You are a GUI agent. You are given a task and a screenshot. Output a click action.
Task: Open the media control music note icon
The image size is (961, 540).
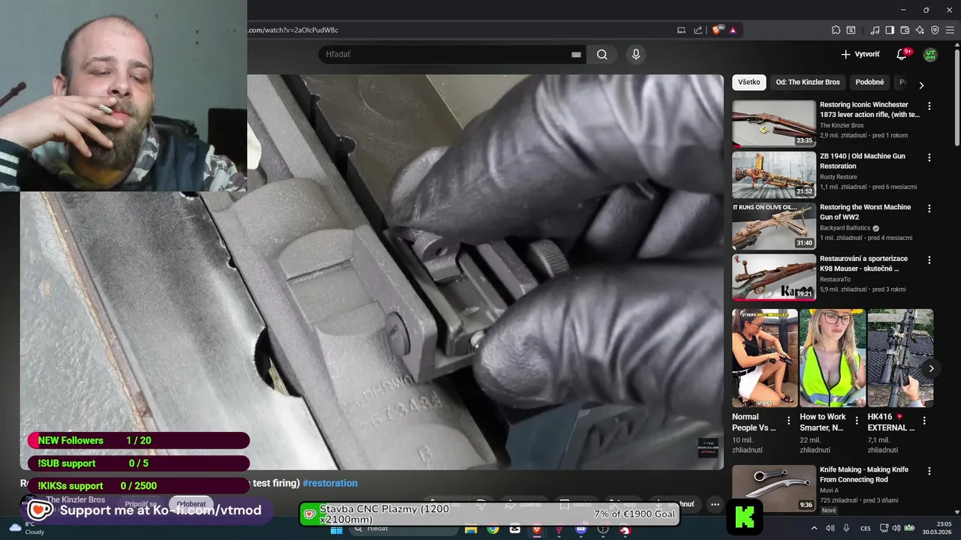coord(875,30)
